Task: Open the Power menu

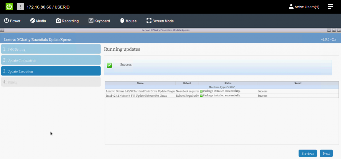Action: pos(12,21)
